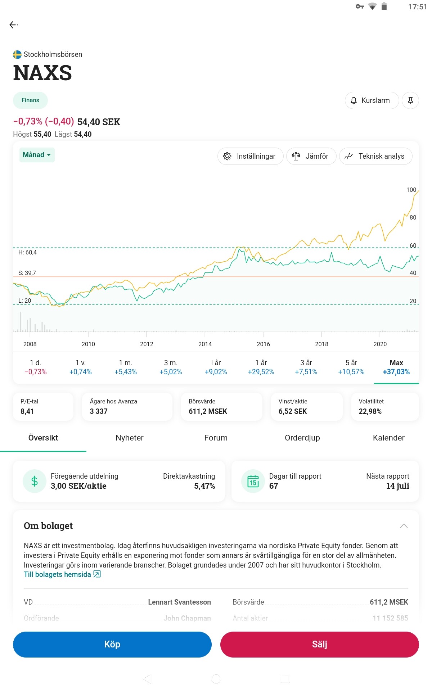The image size is (432, 691).
Task: Tap the Finans sector tag
Action: 30,100
